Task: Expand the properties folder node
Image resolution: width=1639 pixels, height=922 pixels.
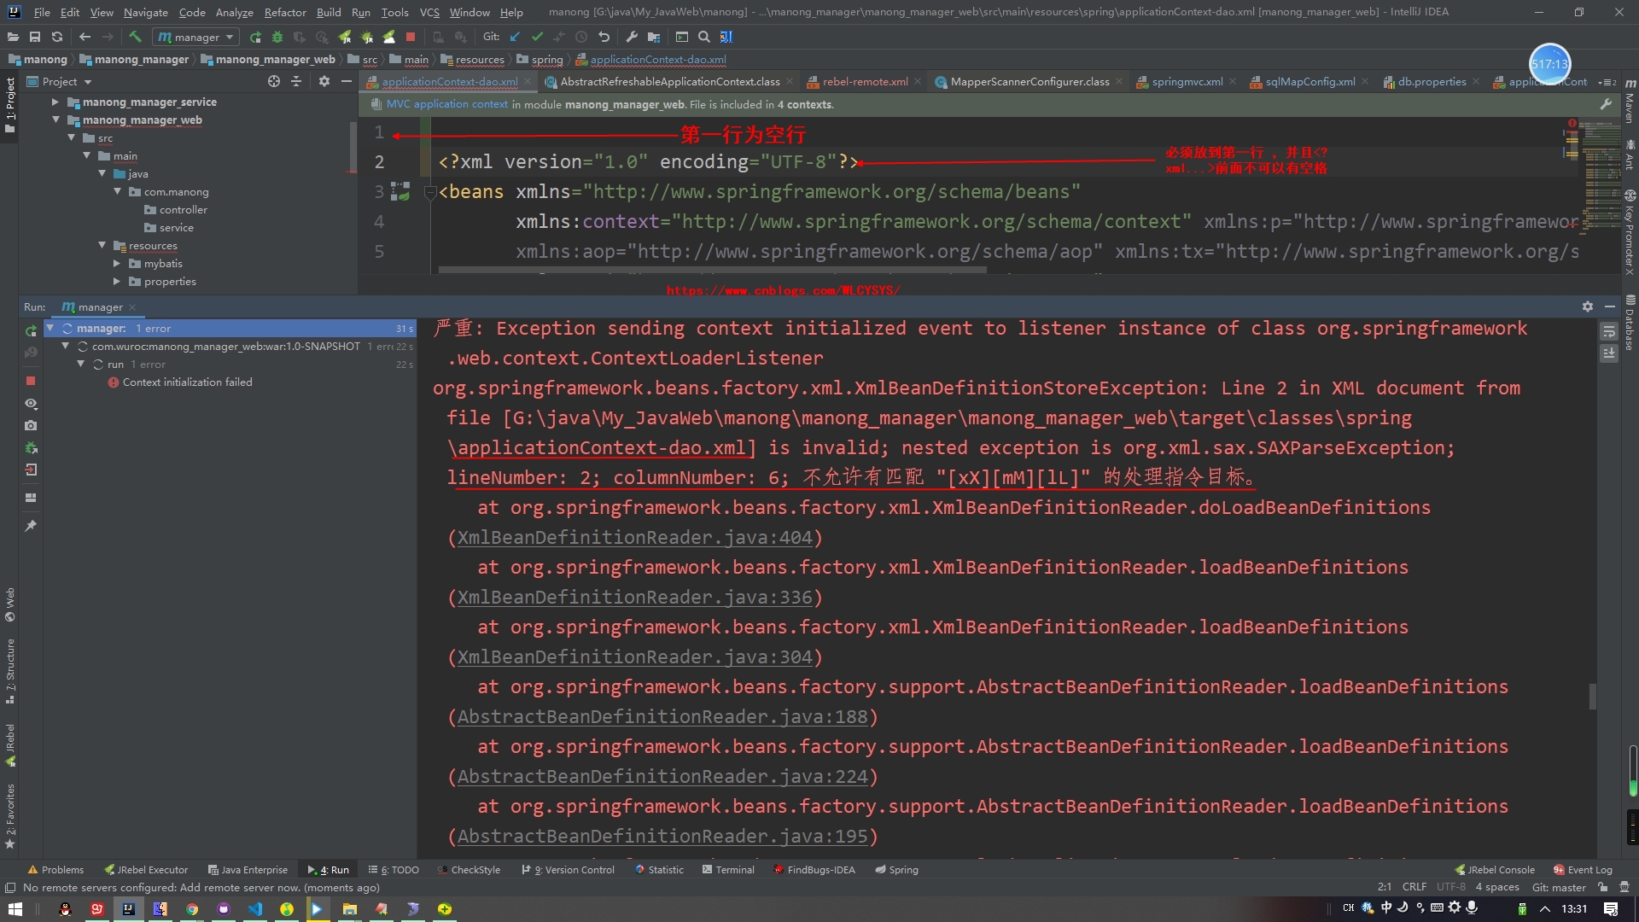Action: [x=118, y=281]
